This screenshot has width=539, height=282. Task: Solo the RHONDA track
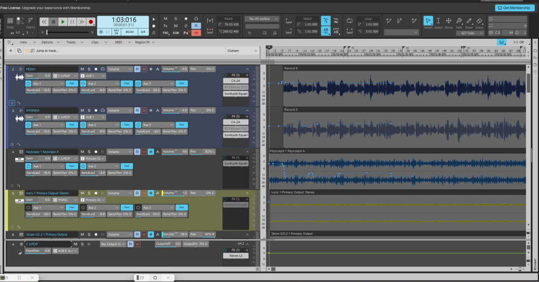[x=89, y=110]
